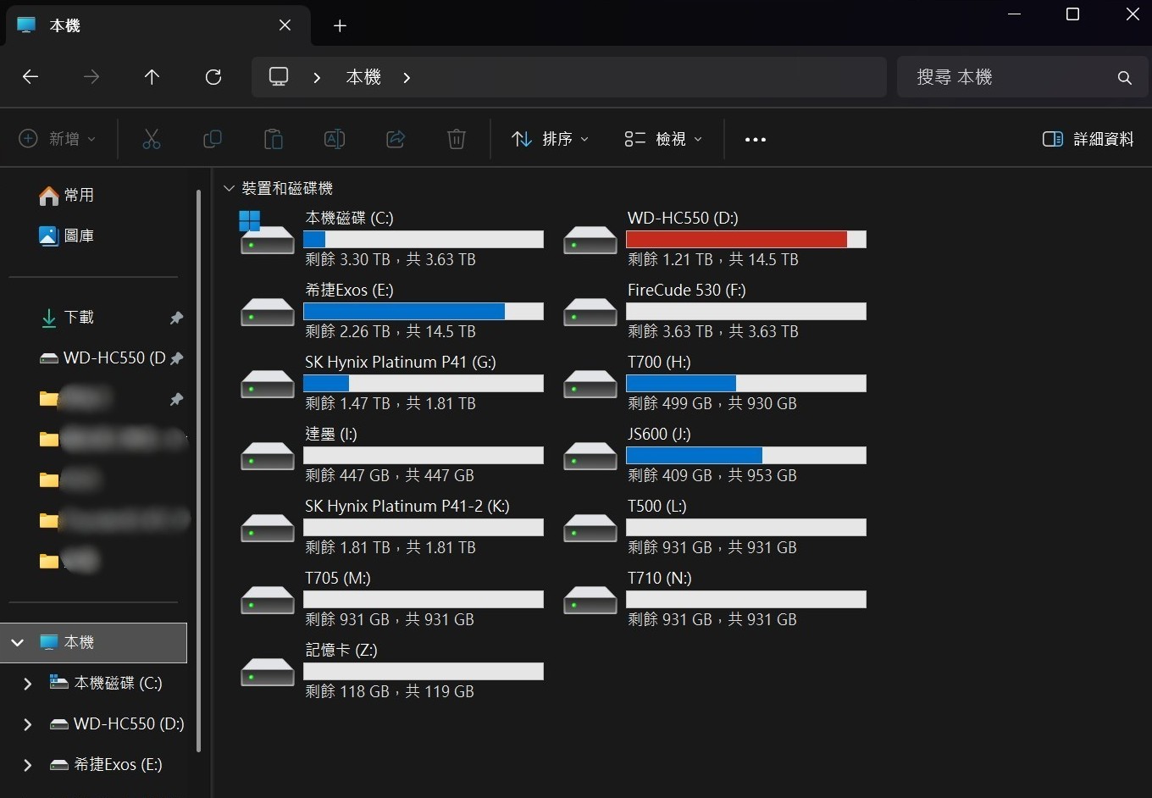Image resolution: width=1152 pixels, height=798 pixels.
Task: Click the Delete trash can icon
Action: (x=457, y=139)
